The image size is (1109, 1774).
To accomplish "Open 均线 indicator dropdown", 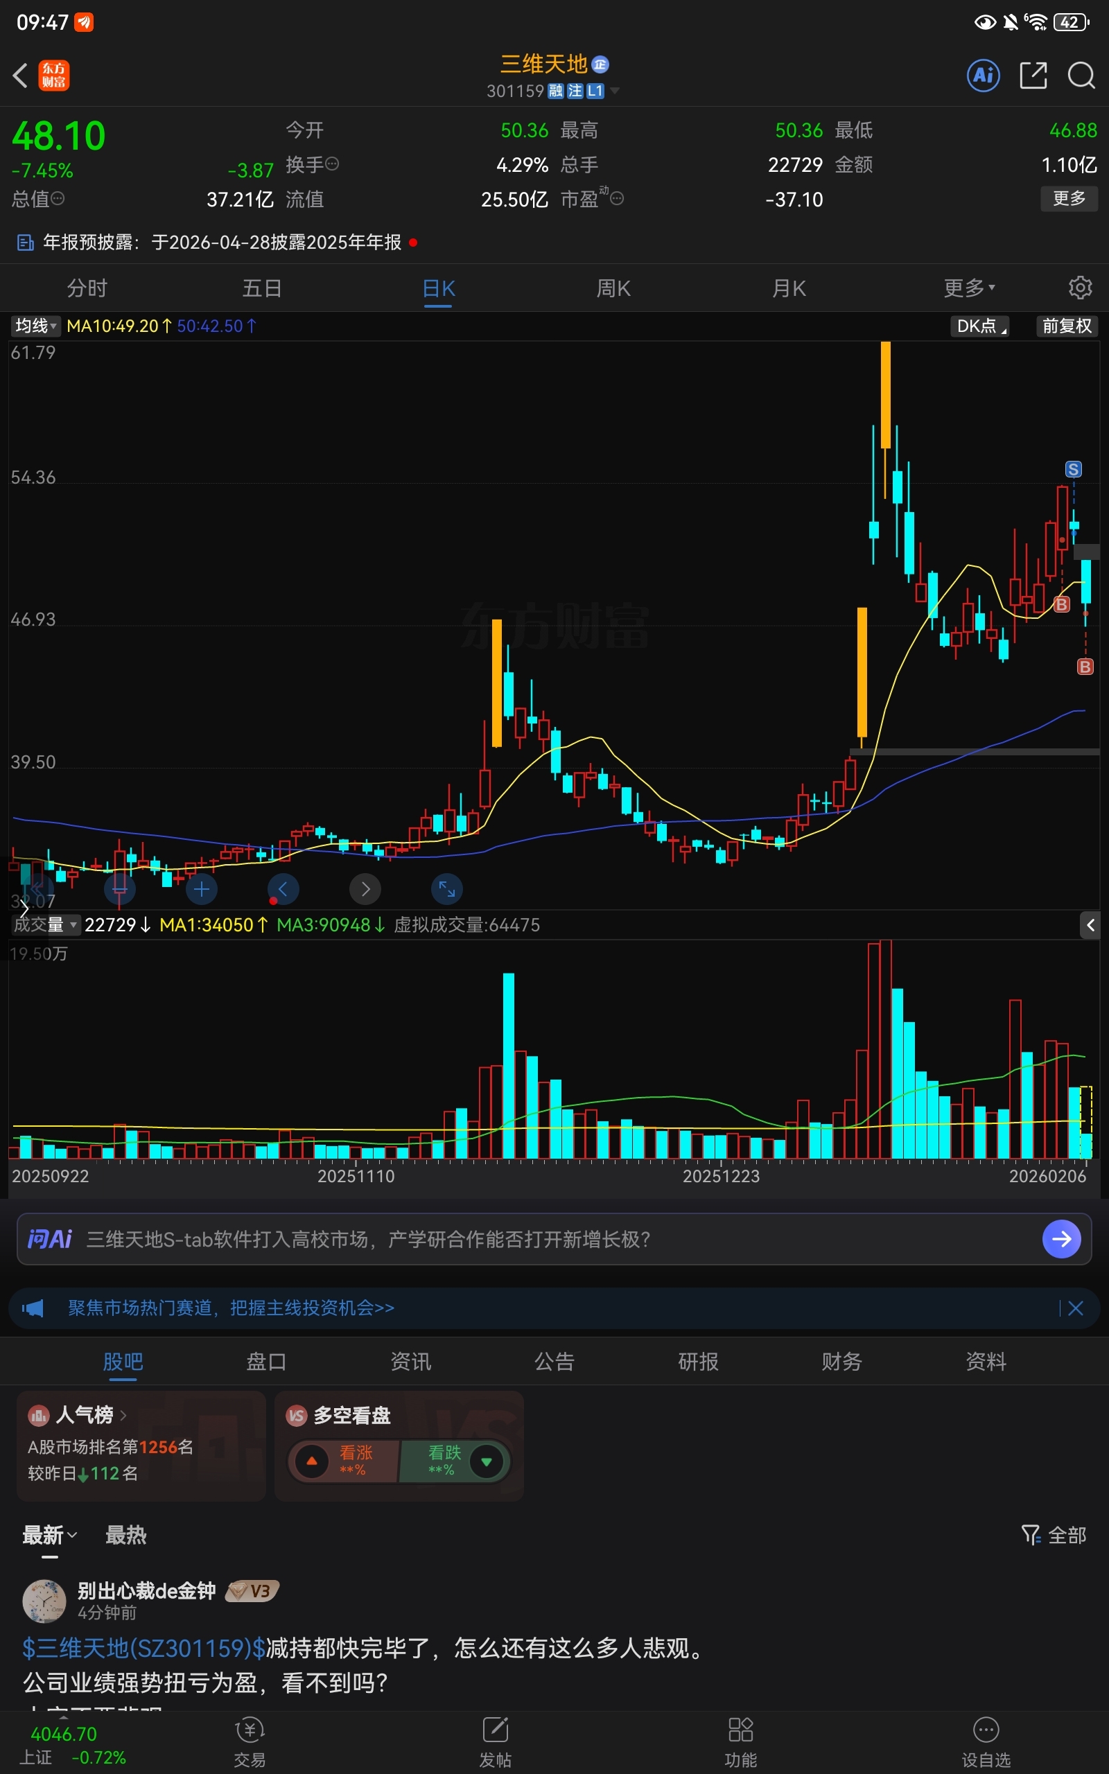I will 35,326.
